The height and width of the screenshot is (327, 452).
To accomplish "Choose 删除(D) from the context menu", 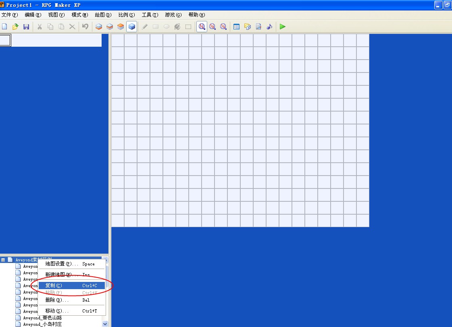I will [x=71, y=300].
